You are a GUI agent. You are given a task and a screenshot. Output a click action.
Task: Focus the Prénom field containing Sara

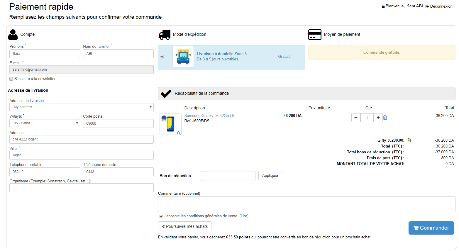click(x=45, y=54)
